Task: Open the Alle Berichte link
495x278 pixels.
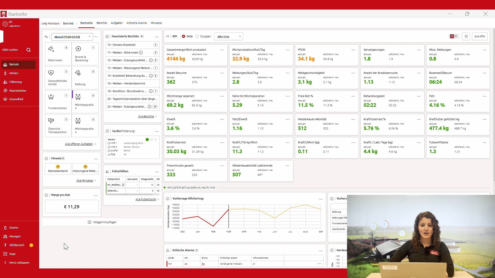Action: pos(146,116)
